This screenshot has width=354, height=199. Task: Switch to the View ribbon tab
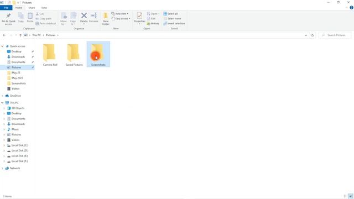click(44, 8)
